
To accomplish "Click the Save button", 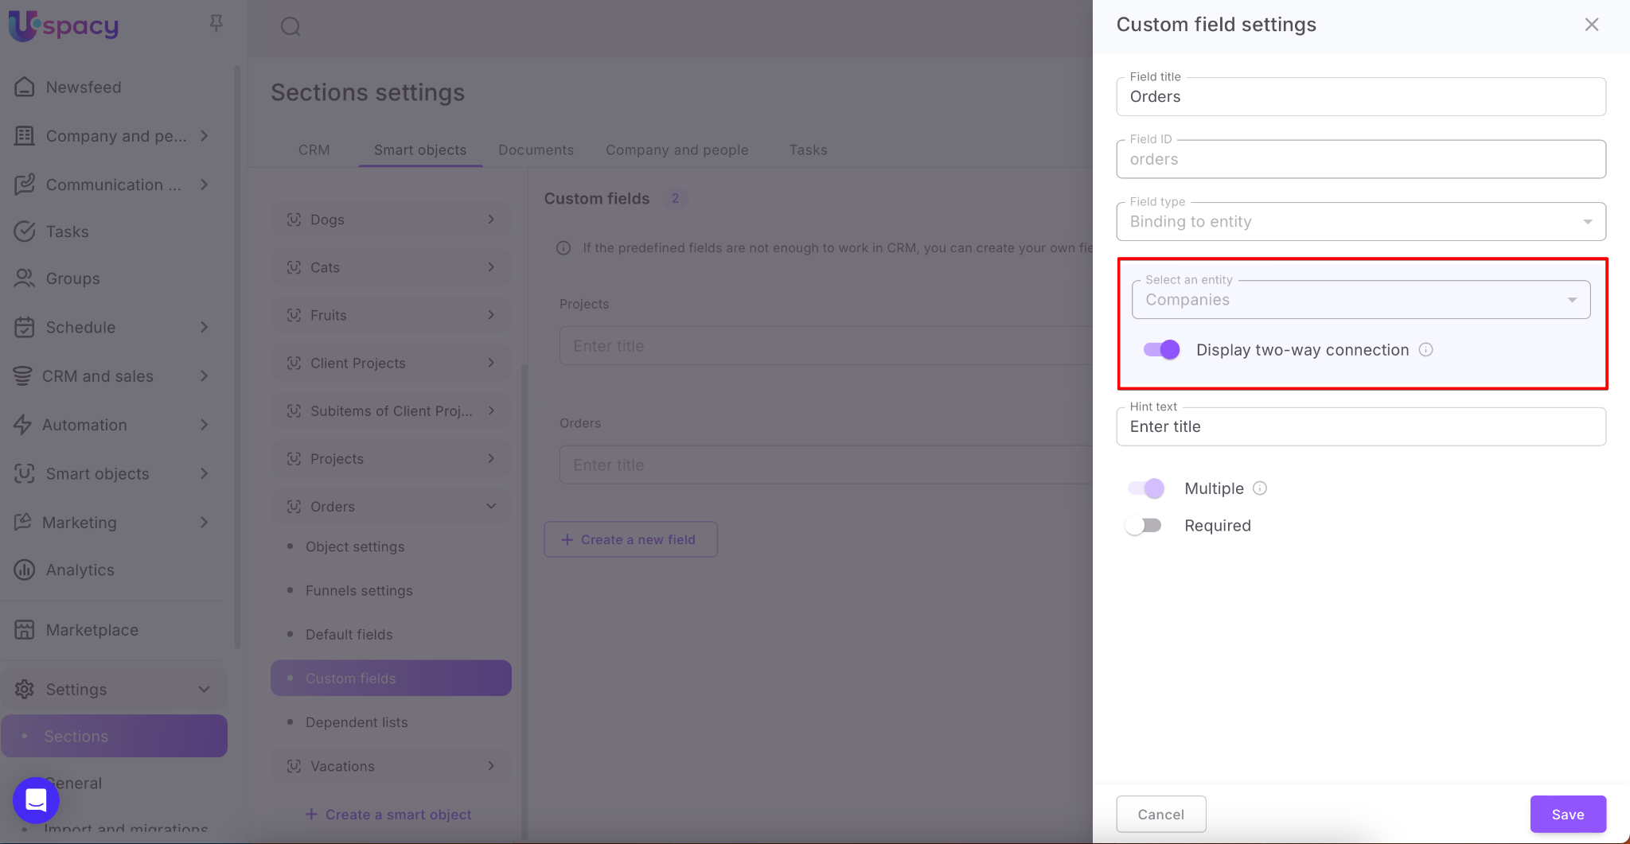I will coord(1567,815).
